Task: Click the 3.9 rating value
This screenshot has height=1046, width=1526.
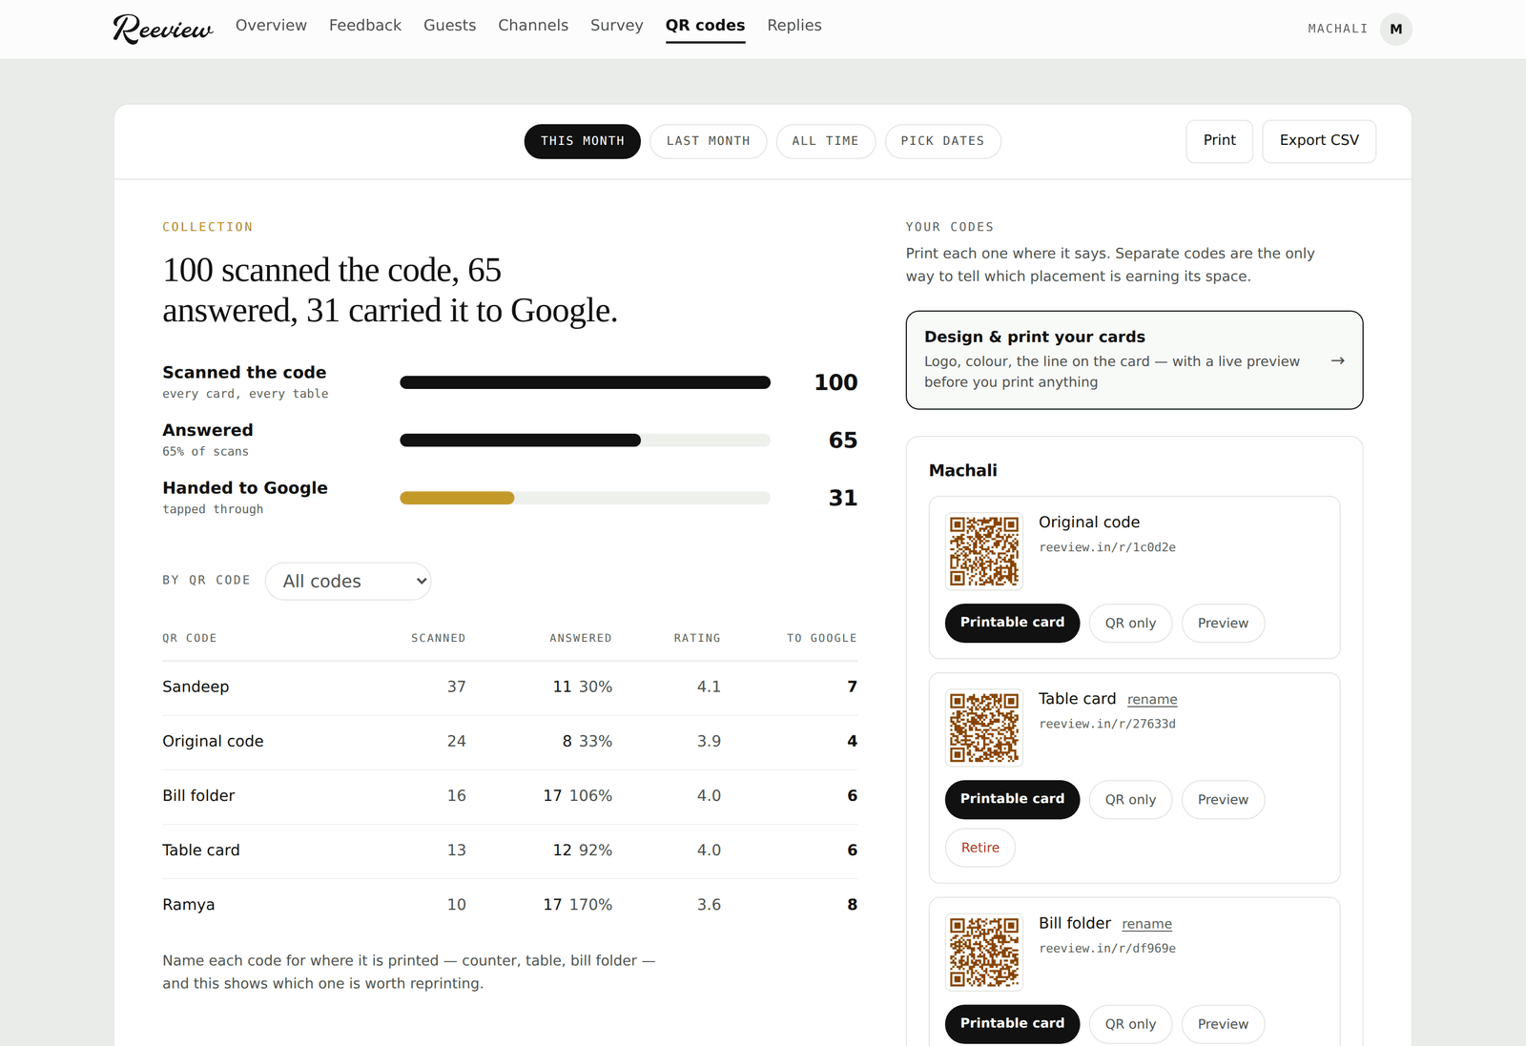Action: pos(709,741)
